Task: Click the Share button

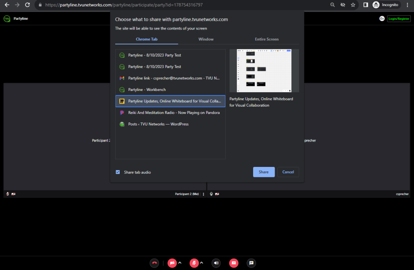Action: click(264, 172)
